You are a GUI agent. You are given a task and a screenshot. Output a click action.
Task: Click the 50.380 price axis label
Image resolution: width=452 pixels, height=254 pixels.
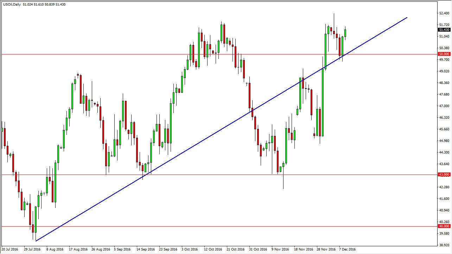tap(444, 48)
